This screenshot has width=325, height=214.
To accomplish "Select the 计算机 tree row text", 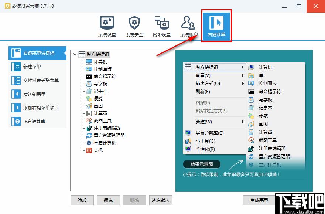I will pyautogui.click(x=100, y=62).
